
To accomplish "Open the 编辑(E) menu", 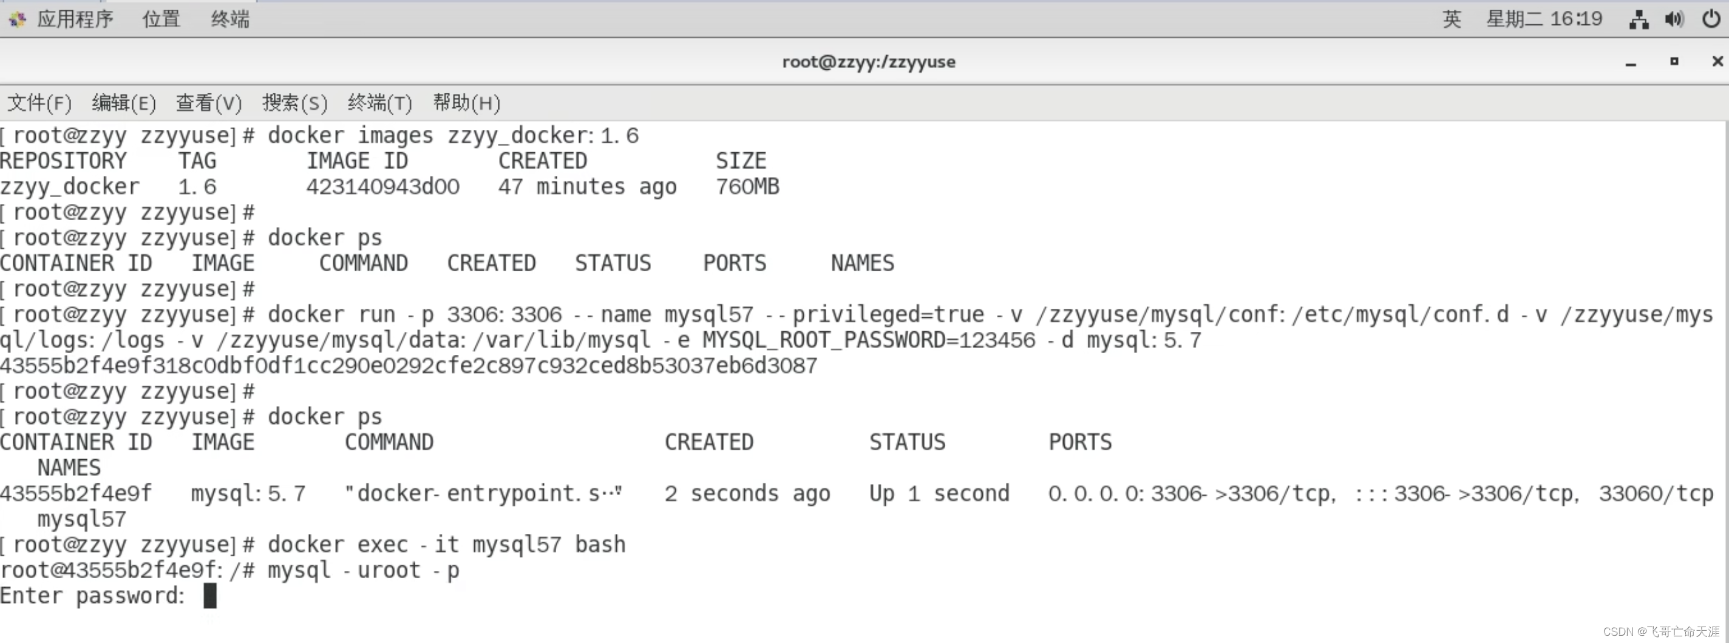I will (123, 103).
